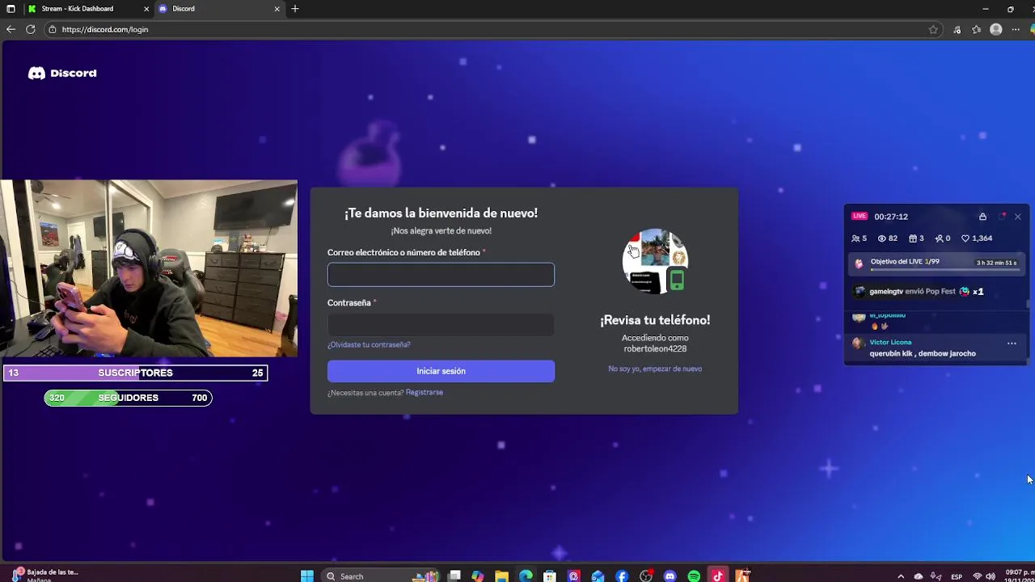Click the LIVE badge in the widget
The width and height of the screenshot is (1035, 582).
pos(860,216)
